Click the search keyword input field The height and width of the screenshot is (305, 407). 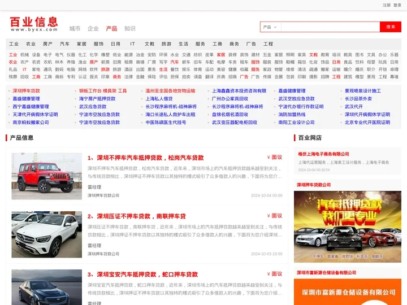(x=330, y=27)
